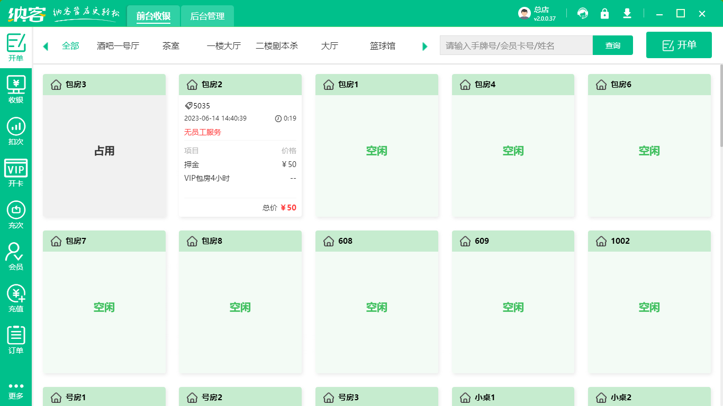
Task: Open VIP开卡 card creation icon
Action: tap(16, 168)
